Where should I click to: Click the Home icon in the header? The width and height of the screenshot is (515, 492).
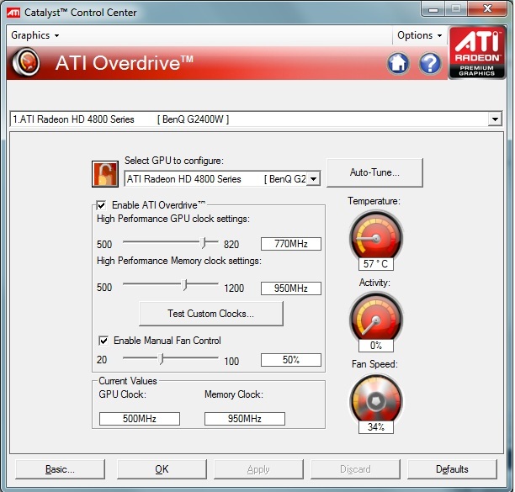tap(398, 63)
